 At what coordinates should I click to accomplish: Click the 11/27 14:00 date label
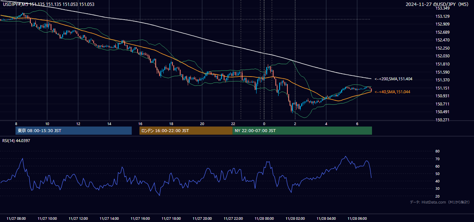(x=109, y=219)
